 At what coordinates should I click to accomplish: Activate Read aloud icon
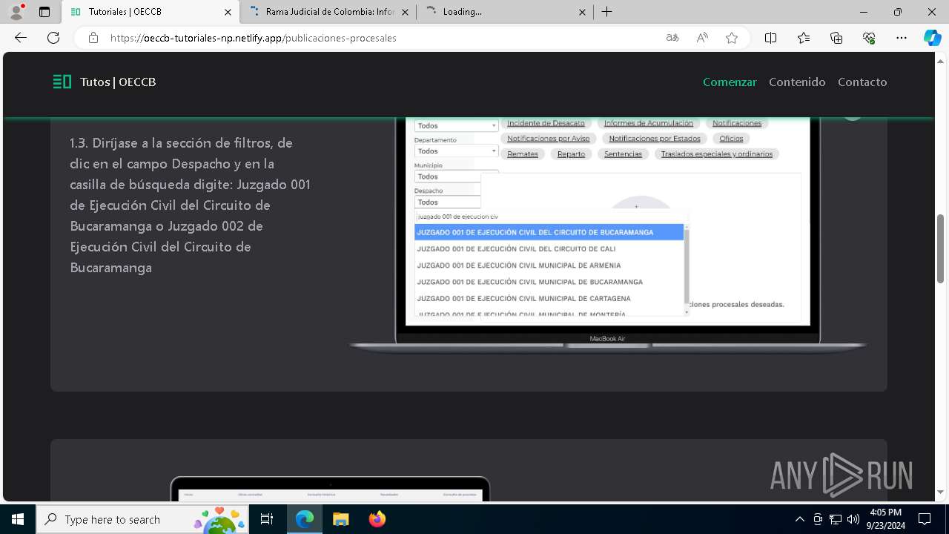point(702,38)
